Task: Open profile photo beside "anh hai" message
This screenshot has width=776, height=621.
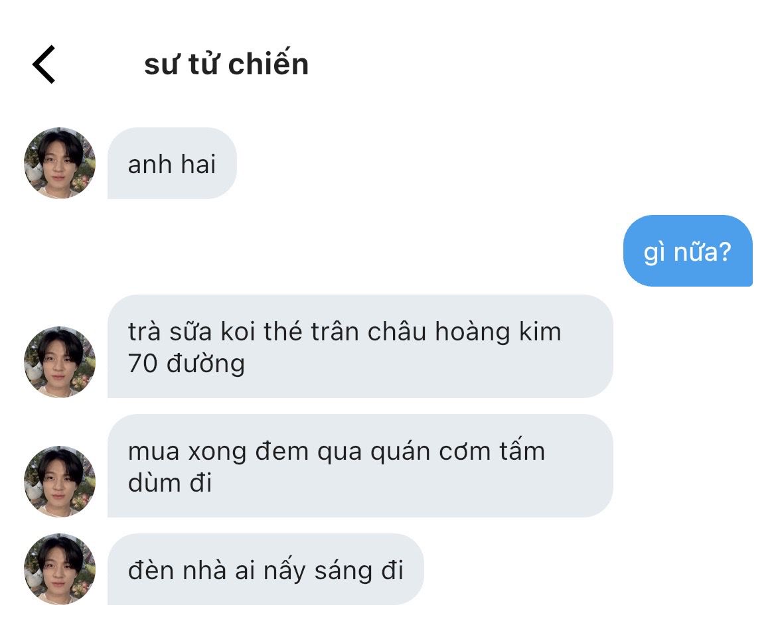Action: click(x=59, y=163)
